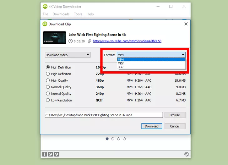
Task: Click the 0:03:50 duration text
Action: tap(79, 41)
